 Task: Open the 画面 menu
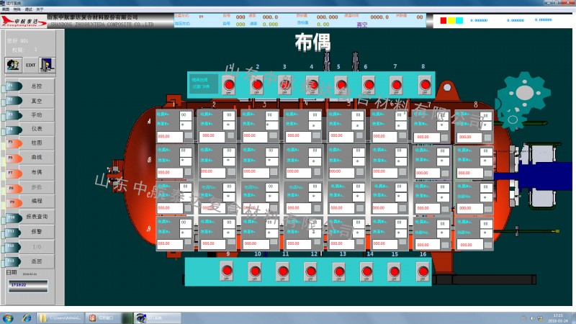pos(6,9)
